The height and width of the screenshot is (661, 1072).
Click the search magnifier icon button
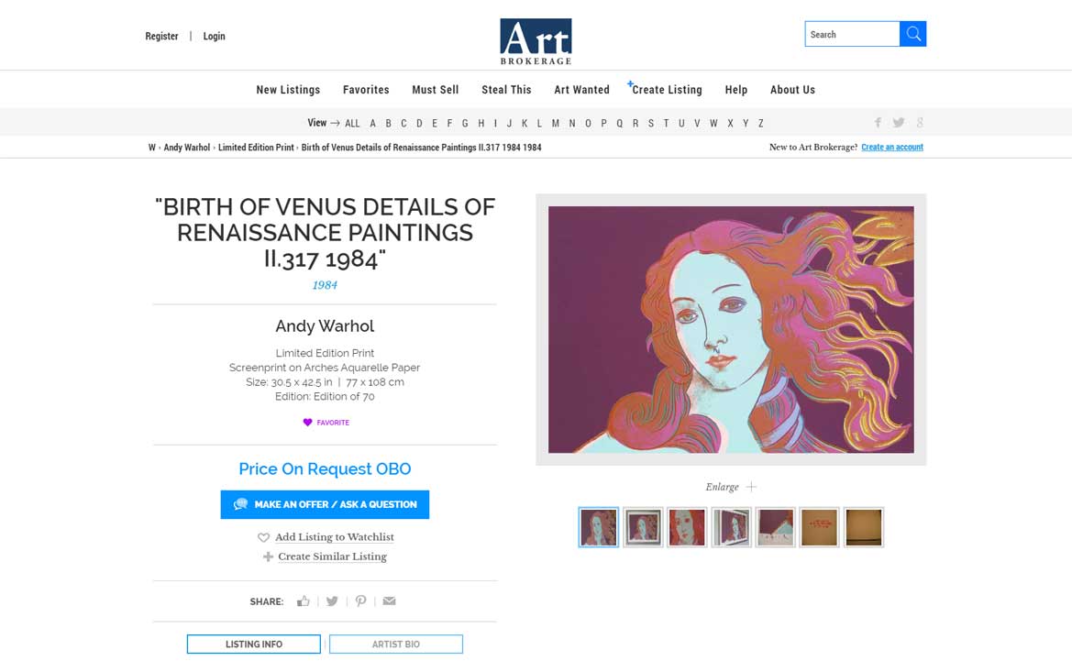[912, 34]
